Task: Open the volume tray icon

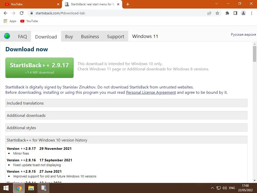Action: 225,188
